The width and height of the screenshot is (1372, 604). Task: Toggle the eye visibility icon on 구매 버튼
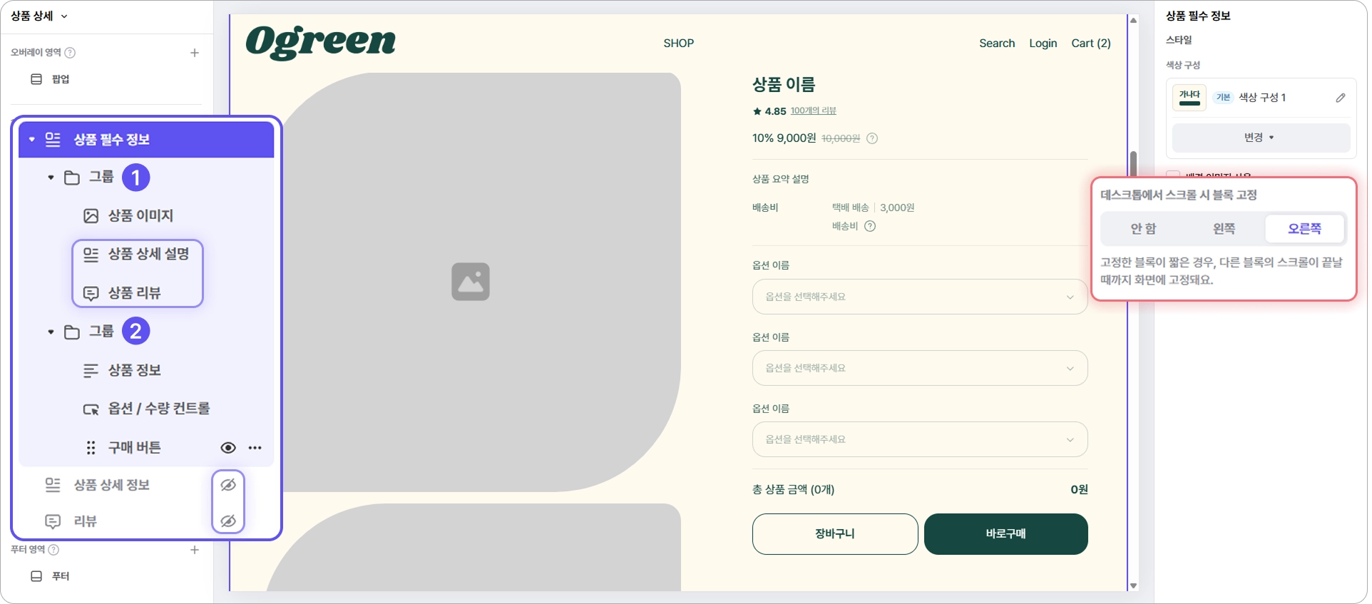[228, 448]
